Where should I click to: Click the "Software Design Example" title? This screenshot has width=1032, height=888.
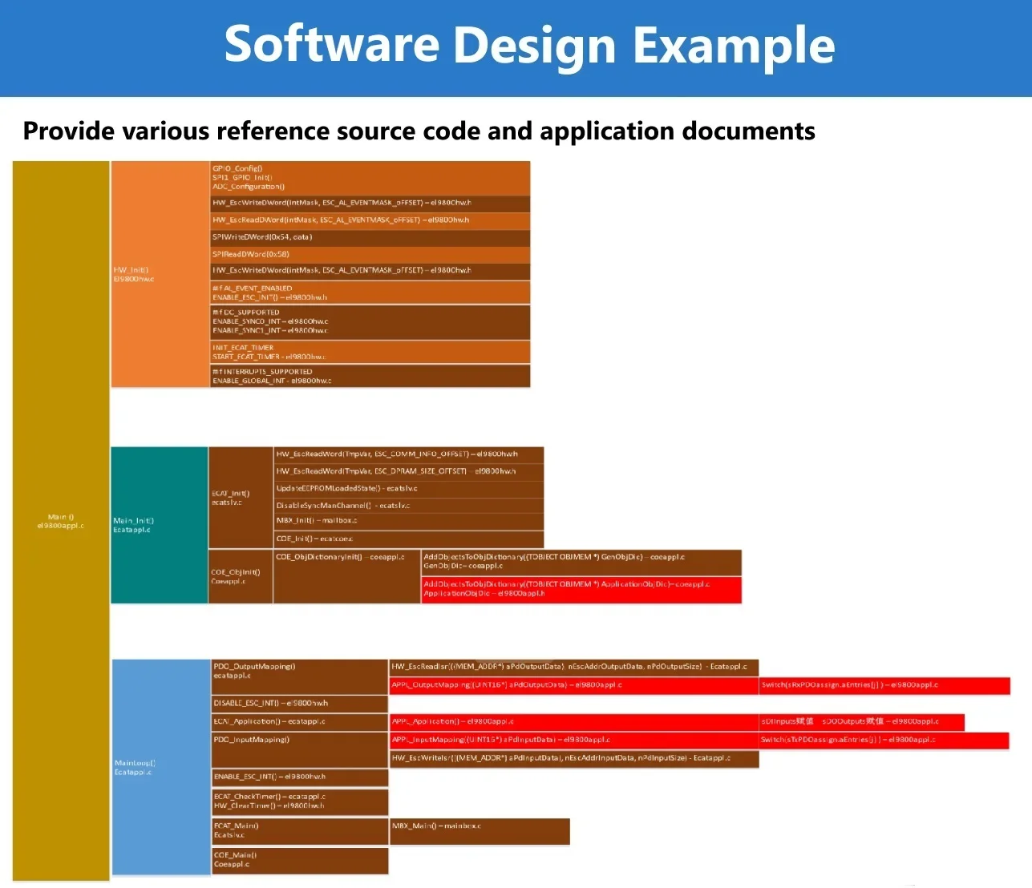pos(529,45)
